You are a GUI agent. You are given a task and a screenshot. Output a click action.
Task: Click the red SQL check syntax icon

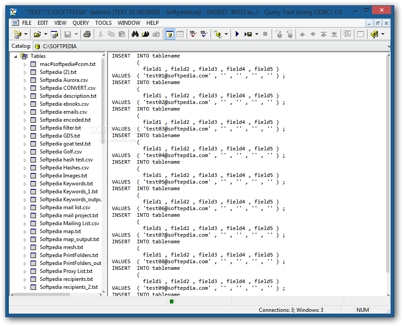[x=193, y=34]
